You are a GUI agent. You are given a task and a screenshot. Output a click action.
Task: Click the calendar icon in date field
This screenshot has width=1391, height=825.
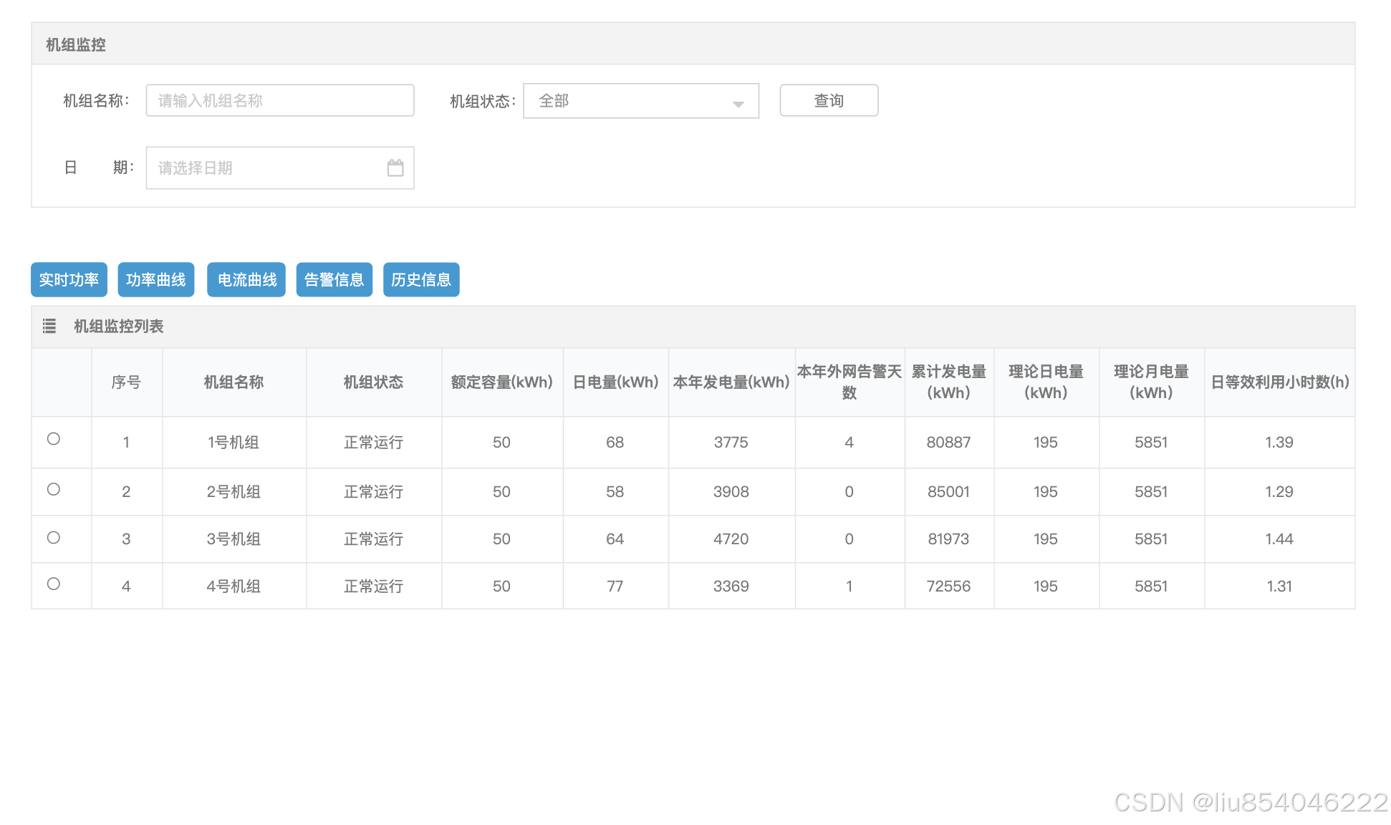pos(395,168)
